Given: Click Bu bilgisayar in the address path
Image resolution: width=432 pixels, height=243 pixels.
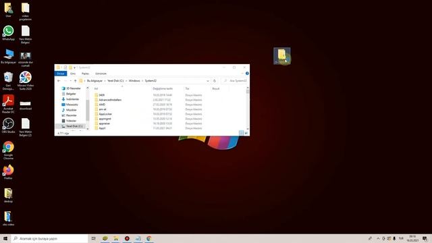Looking at the screenshot, I should [x=94, y=81].
